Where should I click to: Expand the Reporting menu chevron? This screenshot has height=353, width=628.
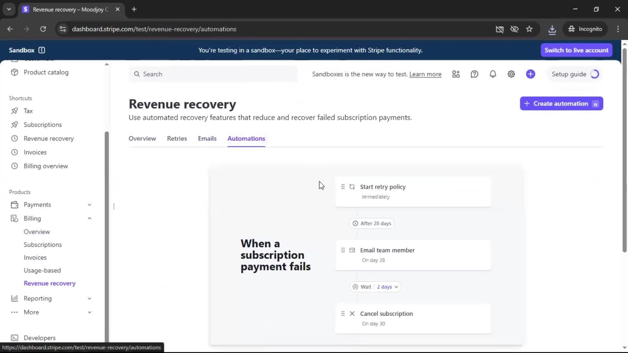(90, 298)
